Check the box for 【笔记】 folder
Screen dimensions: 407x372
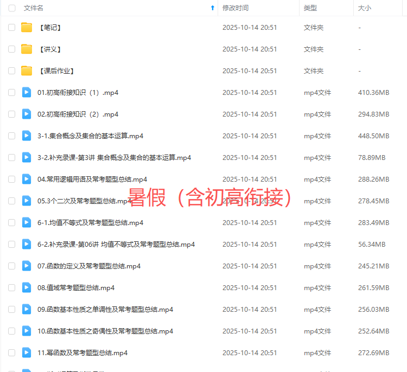pyautogui.click(x=12, y=28)
